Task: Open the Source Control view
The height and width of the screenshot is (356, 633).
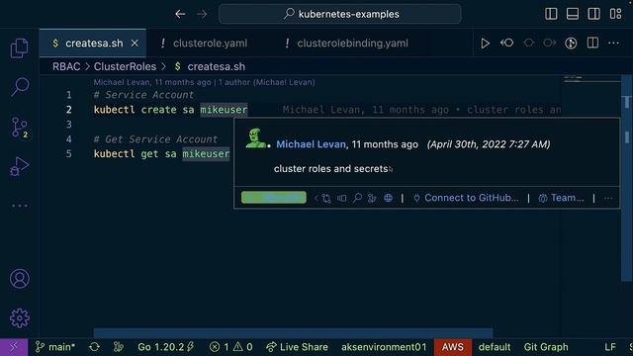Action: tap(20, 128)
